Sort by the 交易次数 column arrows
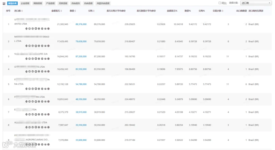Viewport: 275px width, 150px height. tap(222, 11)
